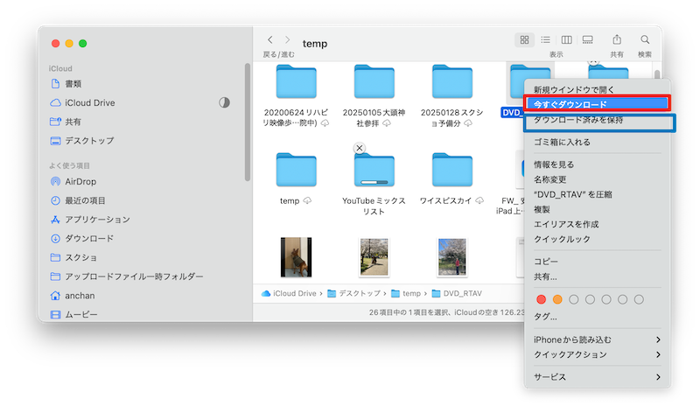Image resolution: width=700 pixels, height=406 pixels.
Task: Switch to gallery view
Action: pos(587,39)
